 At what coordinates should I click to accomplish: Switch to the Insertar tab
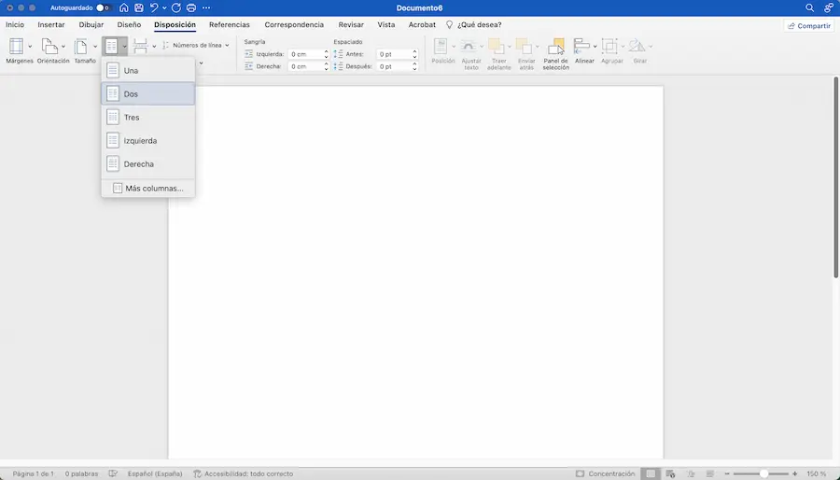point(51,24)
